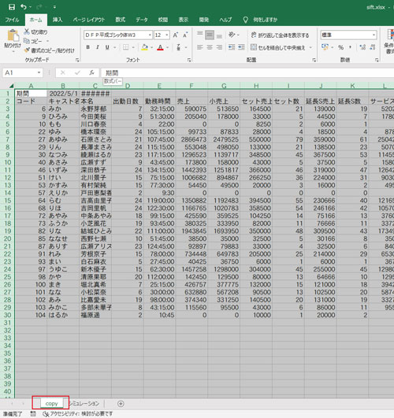The width and height of the screenshot is (394, 418).
Task: Increase font size with large A
Action: click(x=176, y=35)
